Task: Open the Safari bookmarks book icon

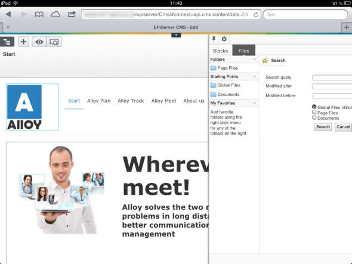Action: coord(39,14)
